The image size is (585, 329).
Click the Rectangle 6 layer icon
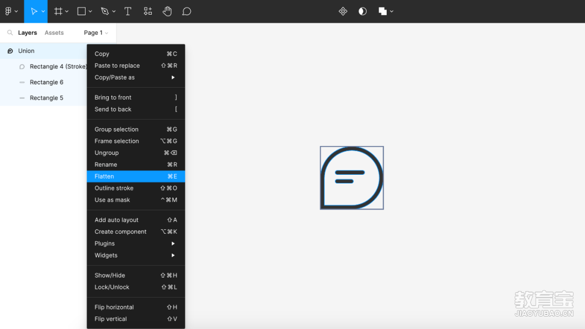[22, 82]
